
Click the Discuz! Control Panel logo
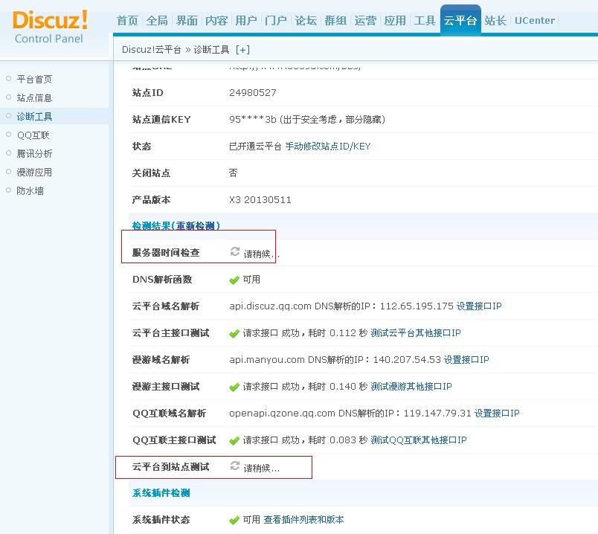pyautogui.click(x=50, y=27)
